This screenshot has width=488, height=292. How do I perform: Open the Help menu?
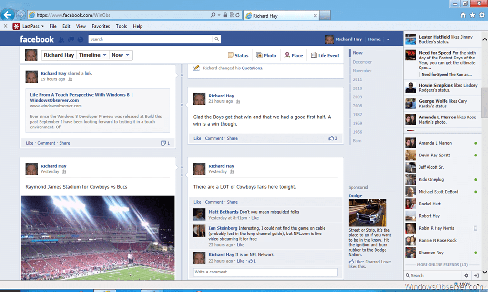pyautogui.click(x=138, y=27)
